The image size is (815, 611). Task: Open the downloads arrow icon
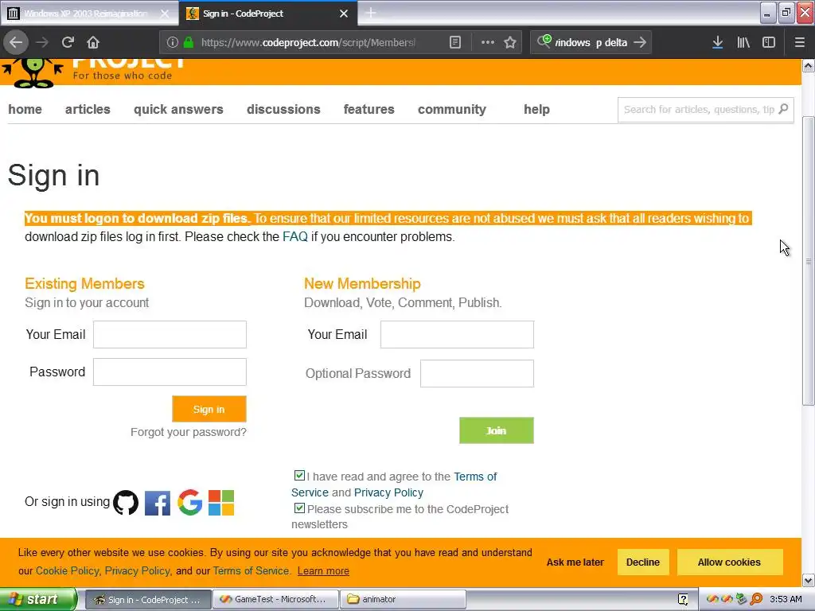coord(717,42)
